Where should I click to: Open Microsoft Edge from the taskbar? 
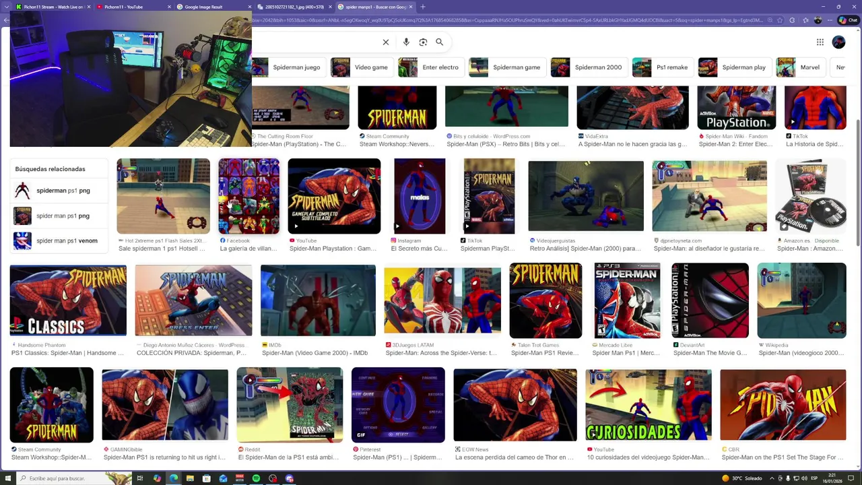point(174,478)
